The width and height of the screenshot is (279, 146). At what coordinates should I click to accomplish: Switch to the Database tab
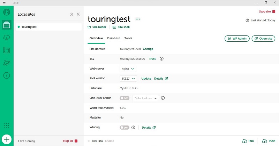tap(114, 38)
